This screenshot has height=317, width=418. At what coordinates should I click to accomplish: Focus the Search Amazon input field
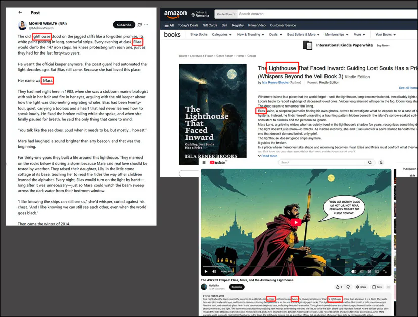coord(328,14)
